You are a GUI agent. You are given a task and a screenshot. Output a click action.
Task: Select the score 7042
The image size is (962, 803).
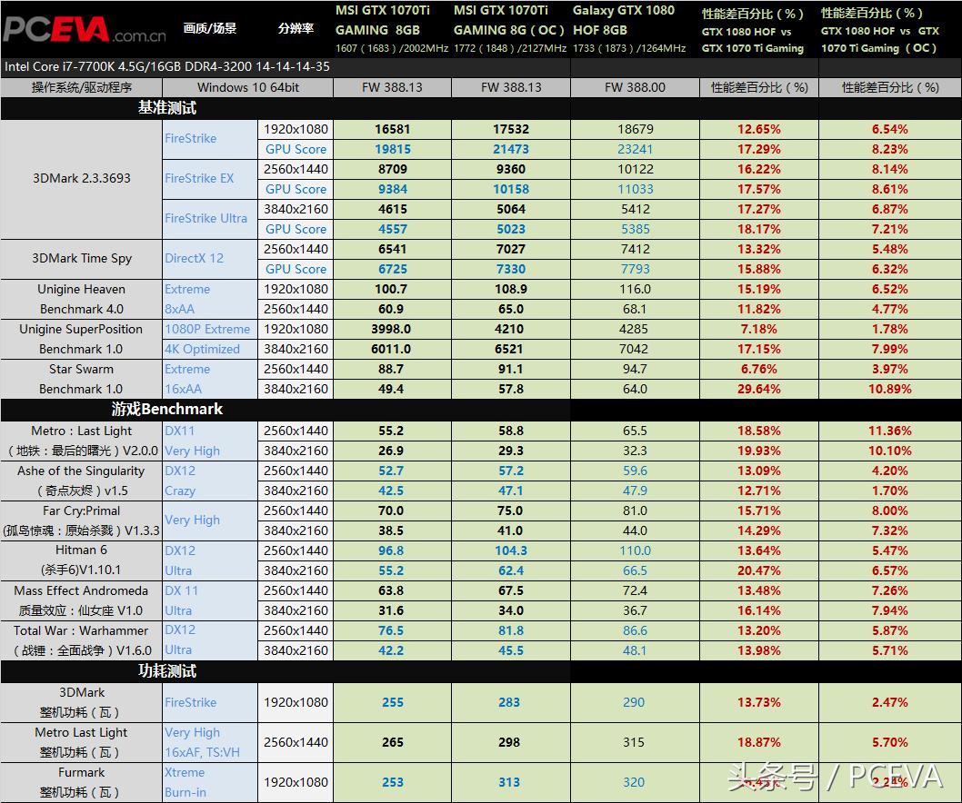634,349
